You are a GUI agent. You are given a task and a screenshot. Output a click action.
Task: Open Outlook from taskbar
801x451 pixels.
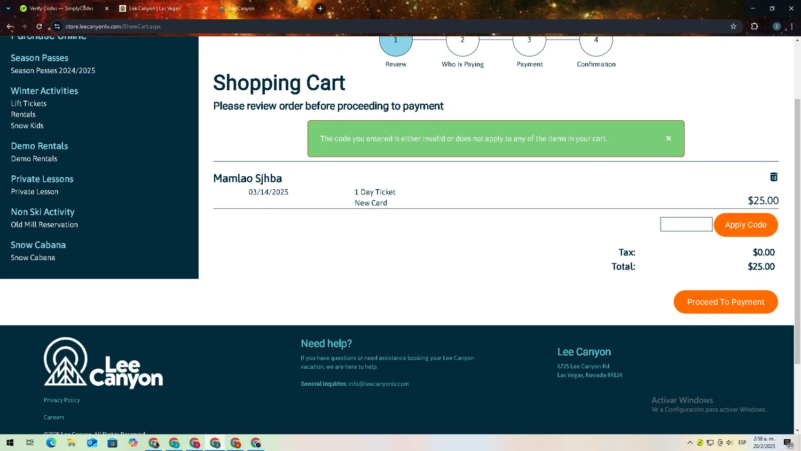click(x=92, y=442)
